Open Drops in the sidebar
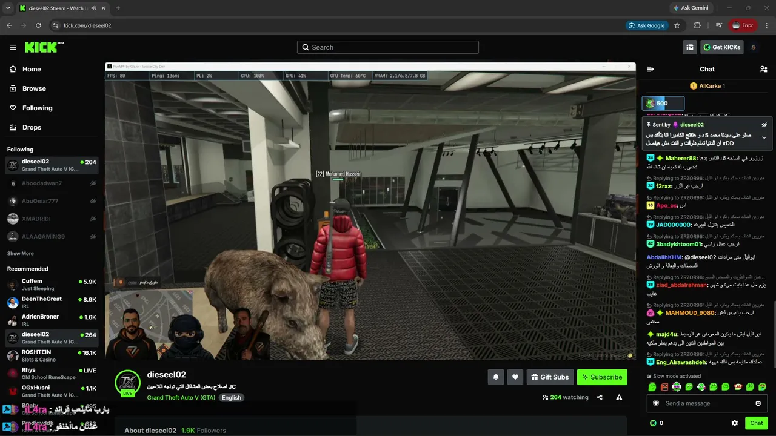This screenshot has height=436, width=776. pyautogui.click(x=32, y=127)
